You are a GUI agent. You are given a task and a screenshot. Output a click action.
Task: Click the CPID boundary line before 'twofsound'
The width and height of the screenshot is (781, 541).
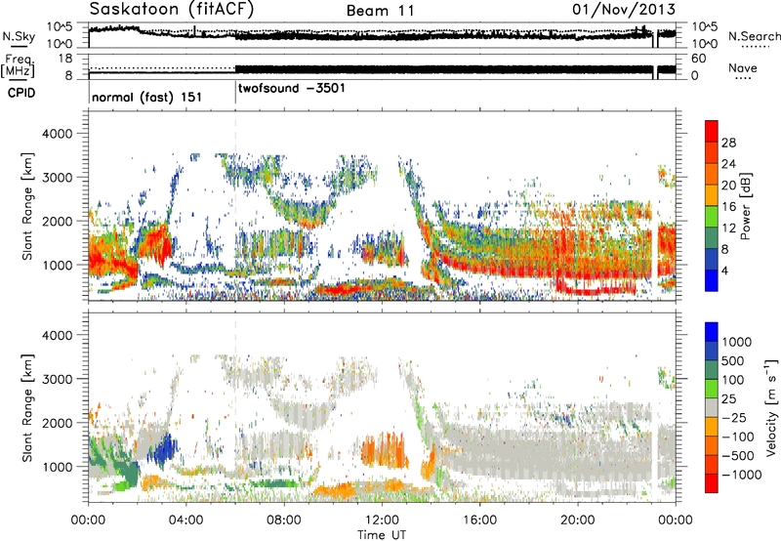(235, 93)
